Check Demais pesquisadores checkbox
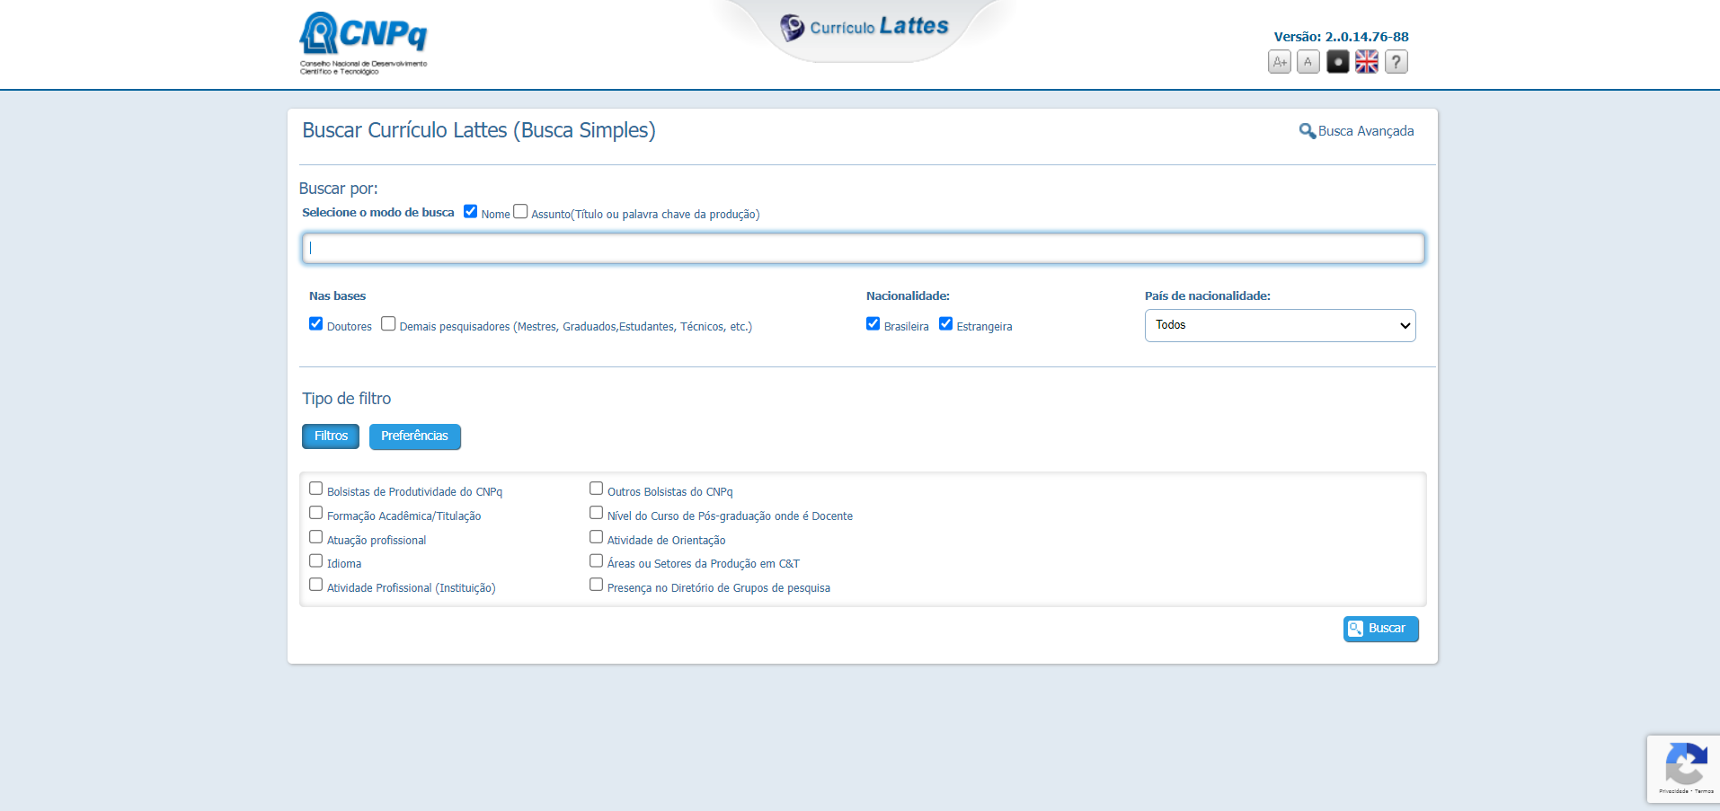1720x811 pixels. pos(388,324)
